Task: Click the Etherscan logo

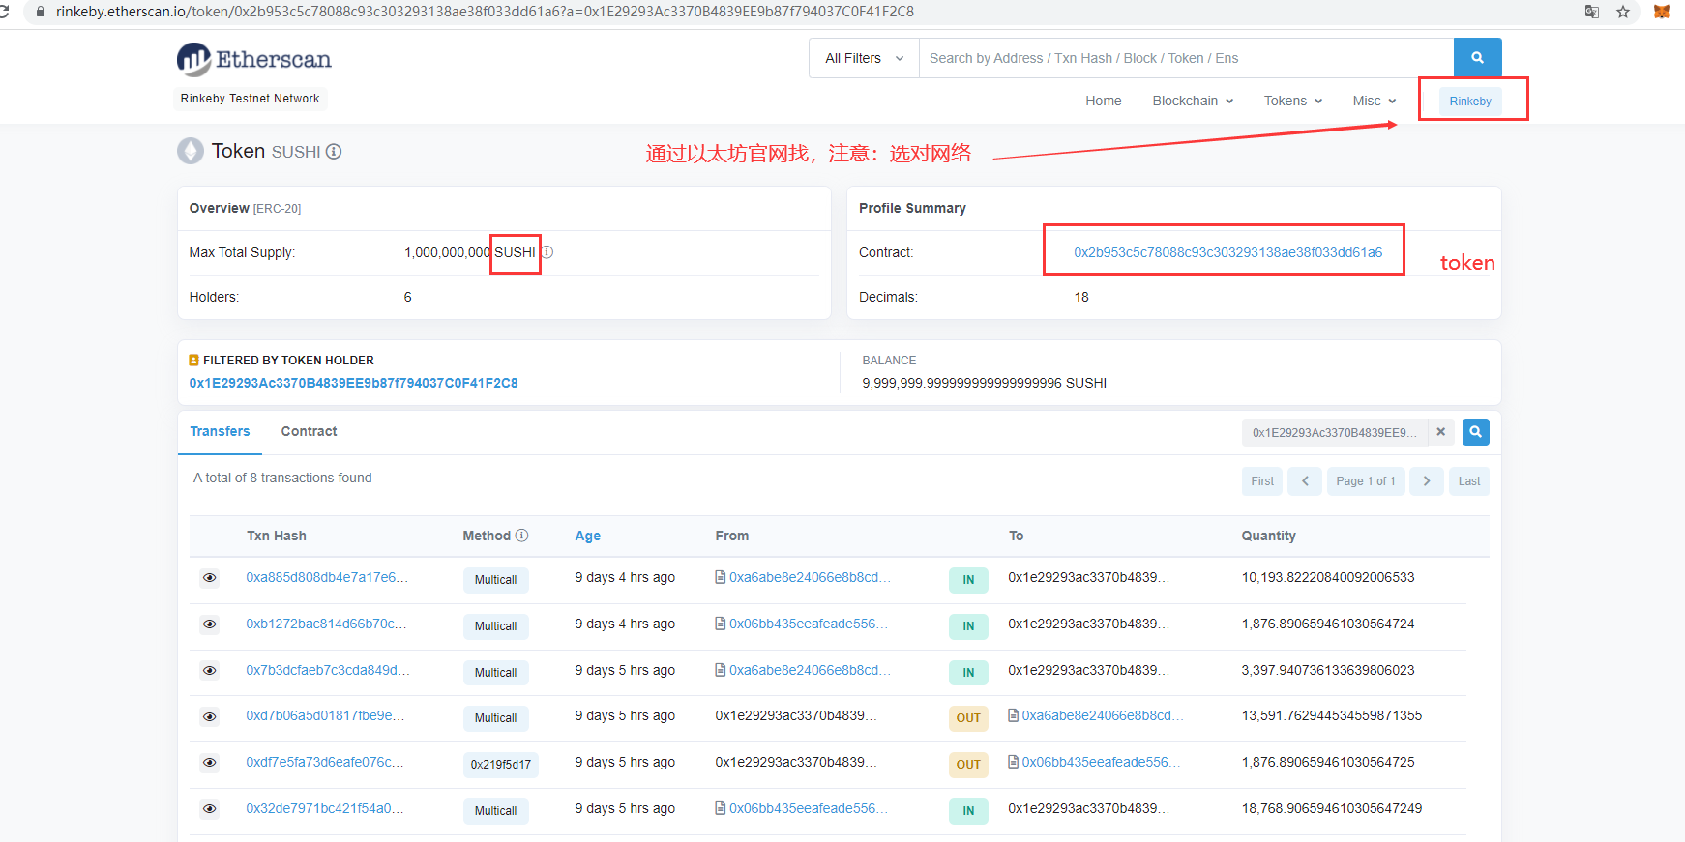Action: [253, 59]
